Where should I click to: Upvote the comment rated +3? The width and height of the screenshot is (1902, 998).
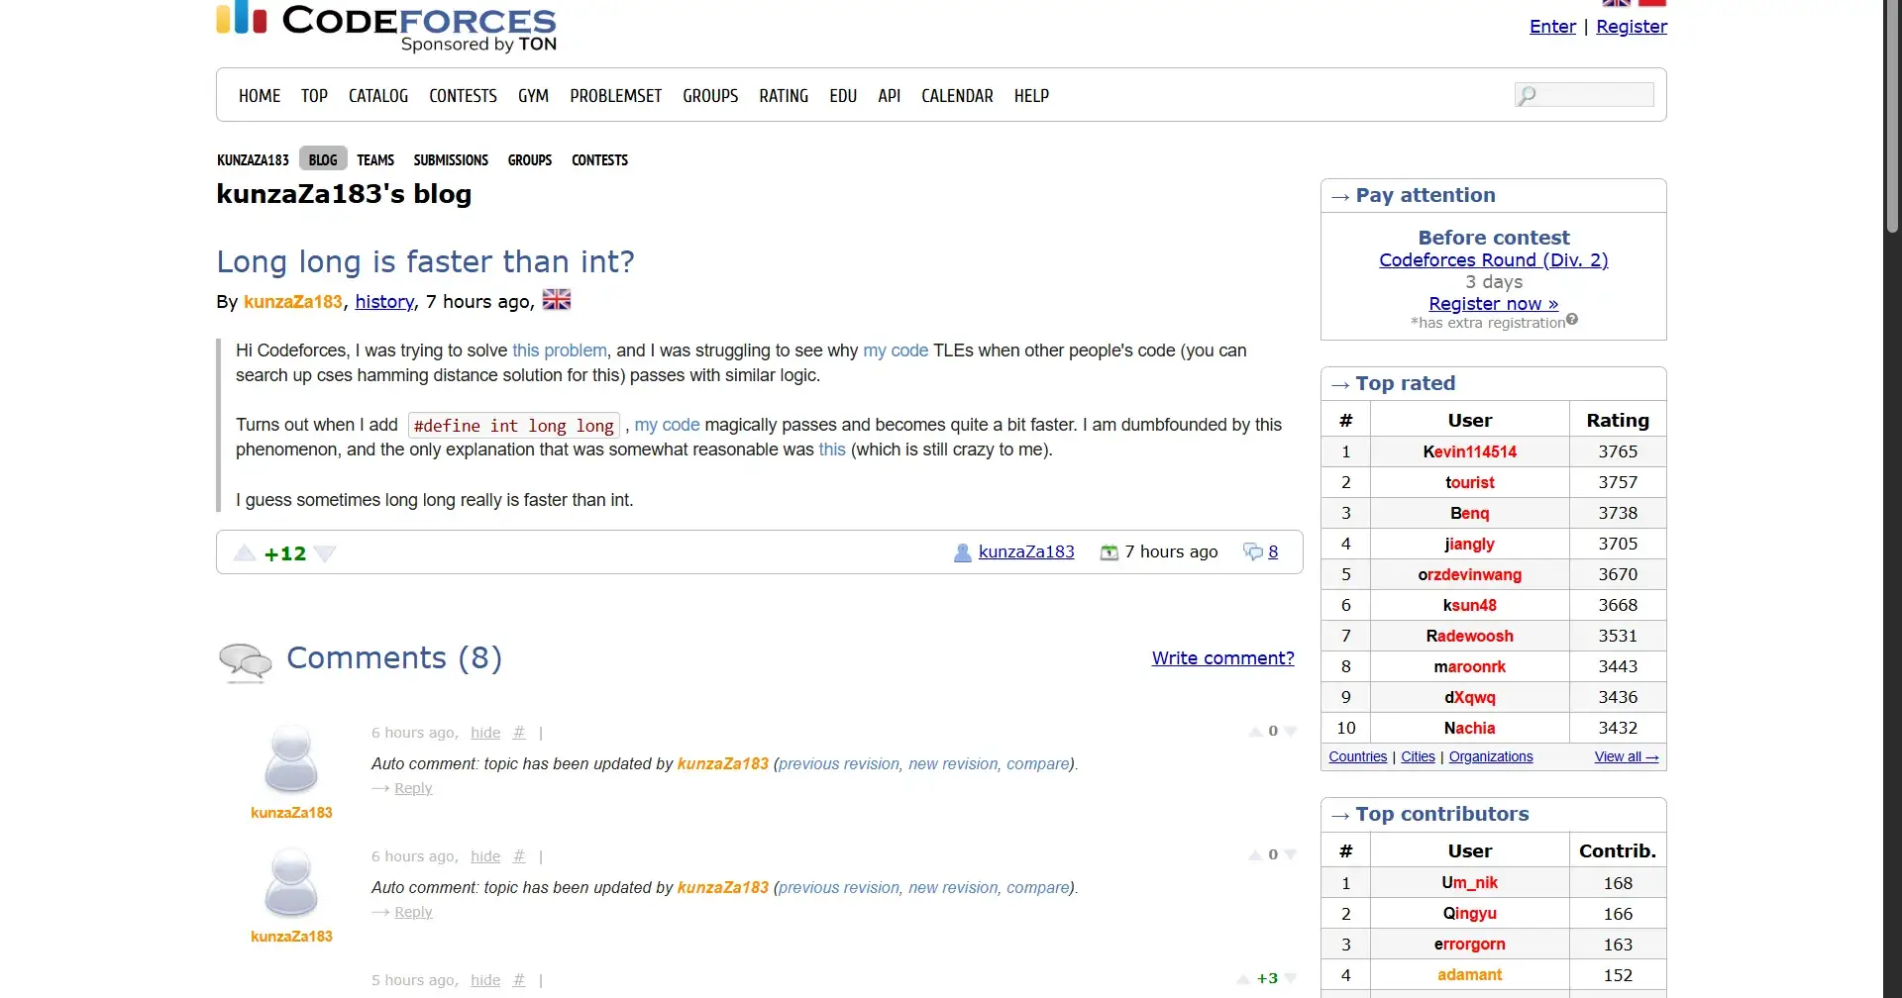(1243, 979)
